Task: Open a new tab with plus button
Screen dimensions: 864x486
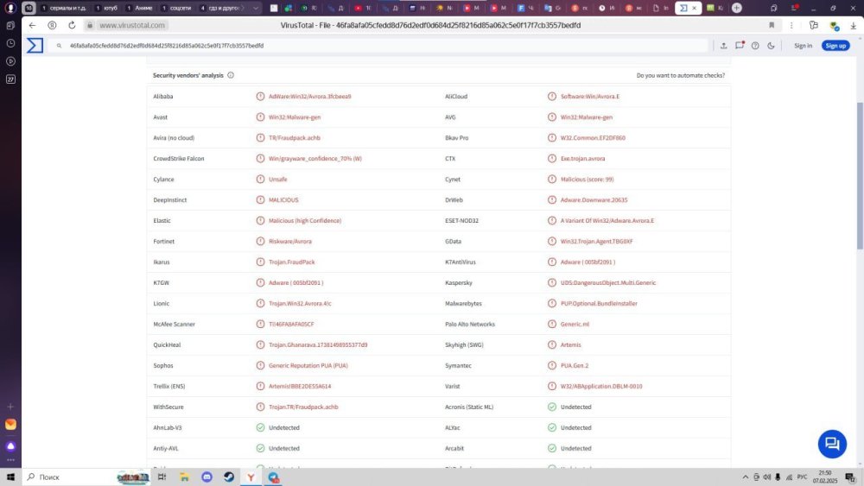Action: click(737, 8)
